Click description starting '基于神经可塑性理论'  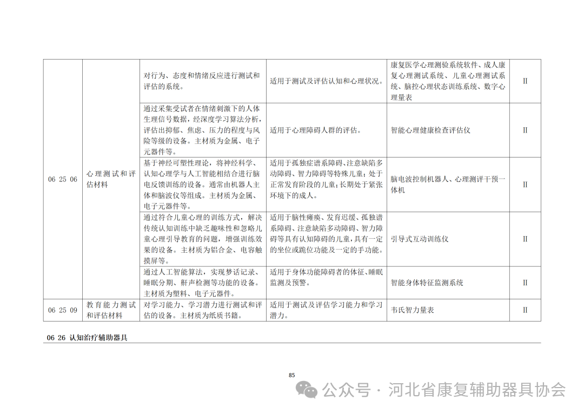click(x=203, y=185)
